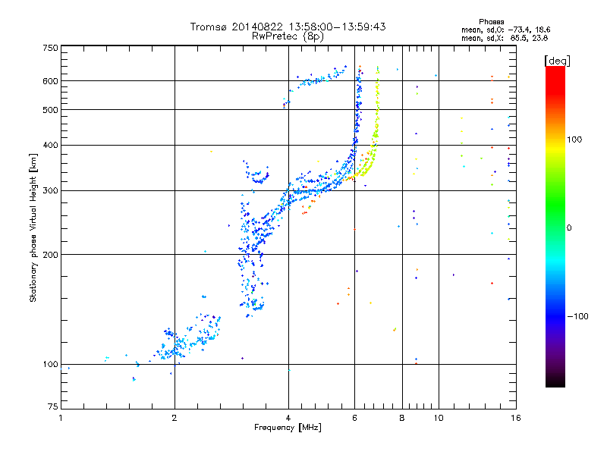Viewport: 607px width, 455px height.
Task: Click the 'Frequency [MHz]' axis label
Action: (288, 428)
